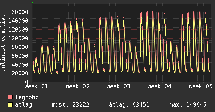The image size is (215, 112).
Task: Click the 60000 y-axis value
Action: coord(20,56)
